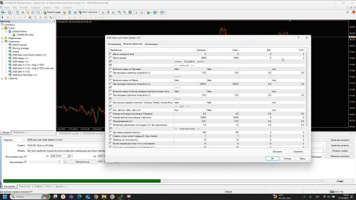This screenshot has height=200, width=356.
Task: Open the Модель dropdown arrow
Action: coord(323,151)
